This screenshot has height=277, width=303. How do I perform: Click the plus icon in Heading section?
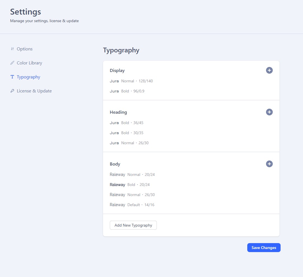[x=269, y=112]
